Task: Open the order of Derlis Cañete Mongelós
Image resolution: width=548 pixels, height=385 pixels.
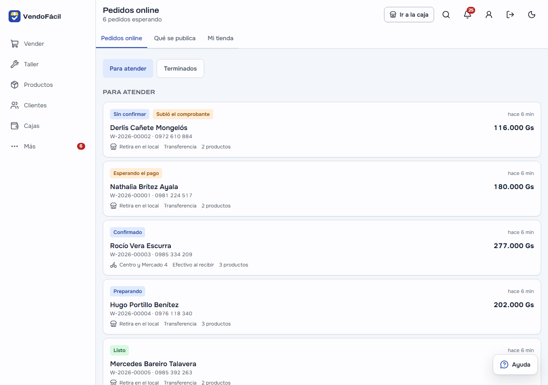Action: (322, 130)
